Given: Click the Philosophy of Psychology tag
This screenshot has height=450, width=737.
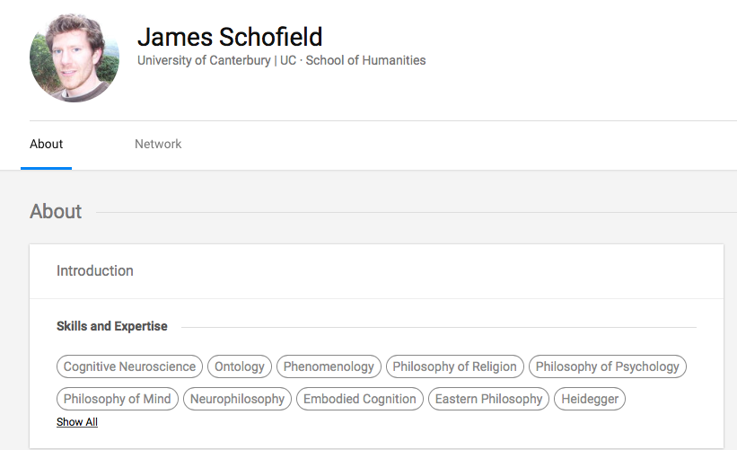Looking at the screenshot, I should coord(608,366).
